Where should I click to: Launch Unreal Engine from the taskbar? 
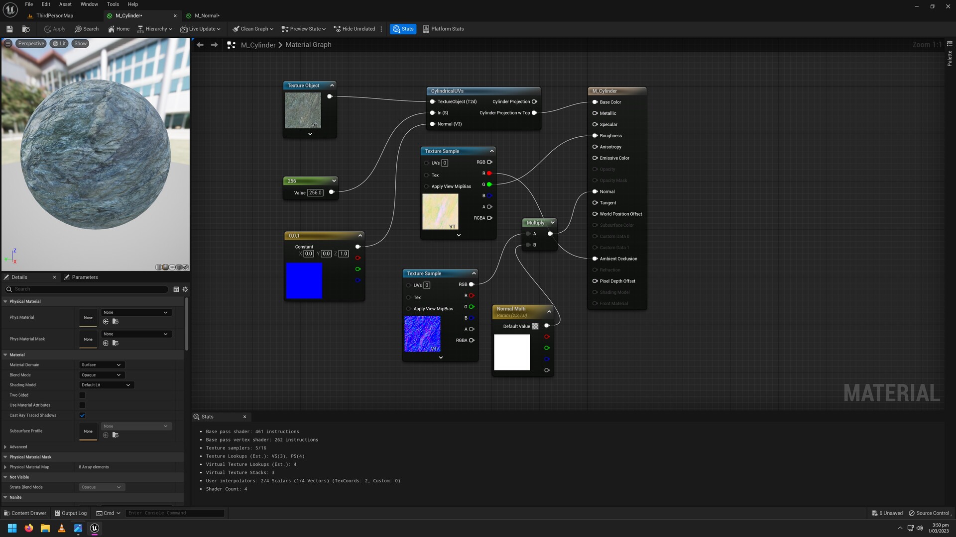tap(94, 528)
